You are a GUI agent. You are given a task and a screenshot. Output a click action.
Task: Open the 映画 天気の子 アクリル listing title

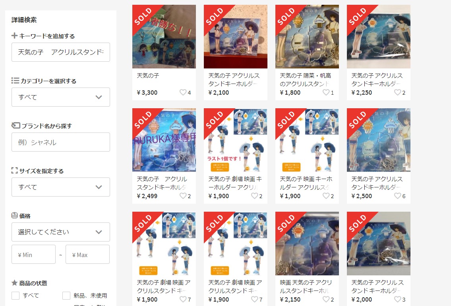(306, 287)
